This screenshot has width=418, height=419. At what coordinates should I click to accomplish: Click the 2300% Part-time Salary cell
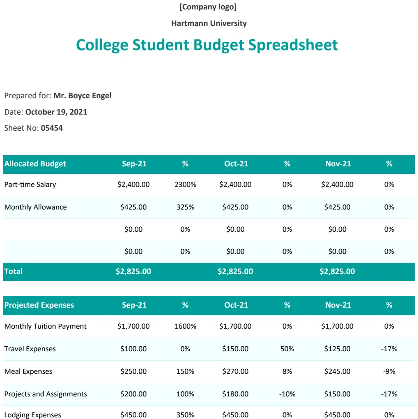pyautogui.click(x=185, y=185)
